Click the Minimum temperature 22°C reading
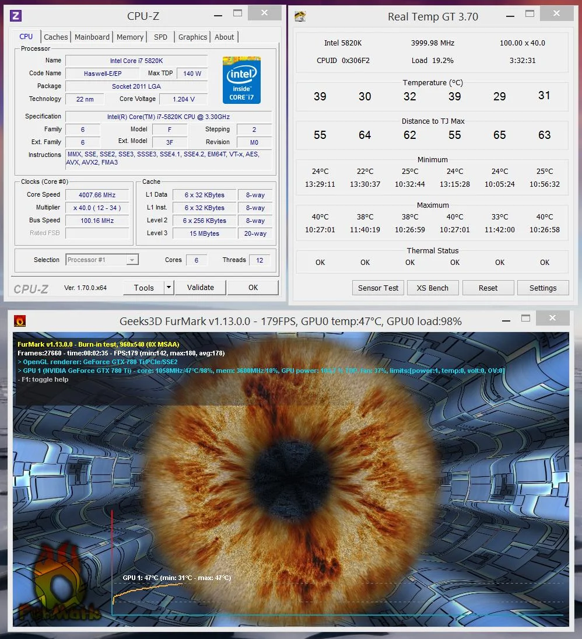Image resolution: width=582 pixels, height=639 pixels. coord(365,171)
